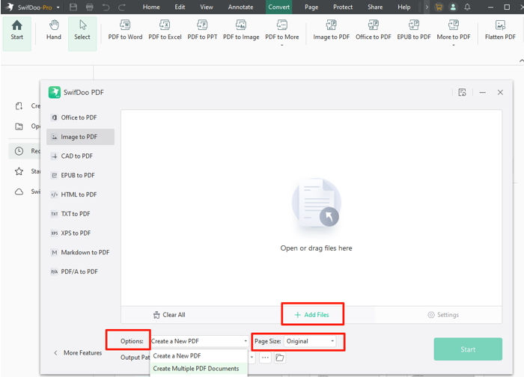Screen dimensions: 524x377
Task: Click the Open folder icon in main window
Action: [19, 126]
